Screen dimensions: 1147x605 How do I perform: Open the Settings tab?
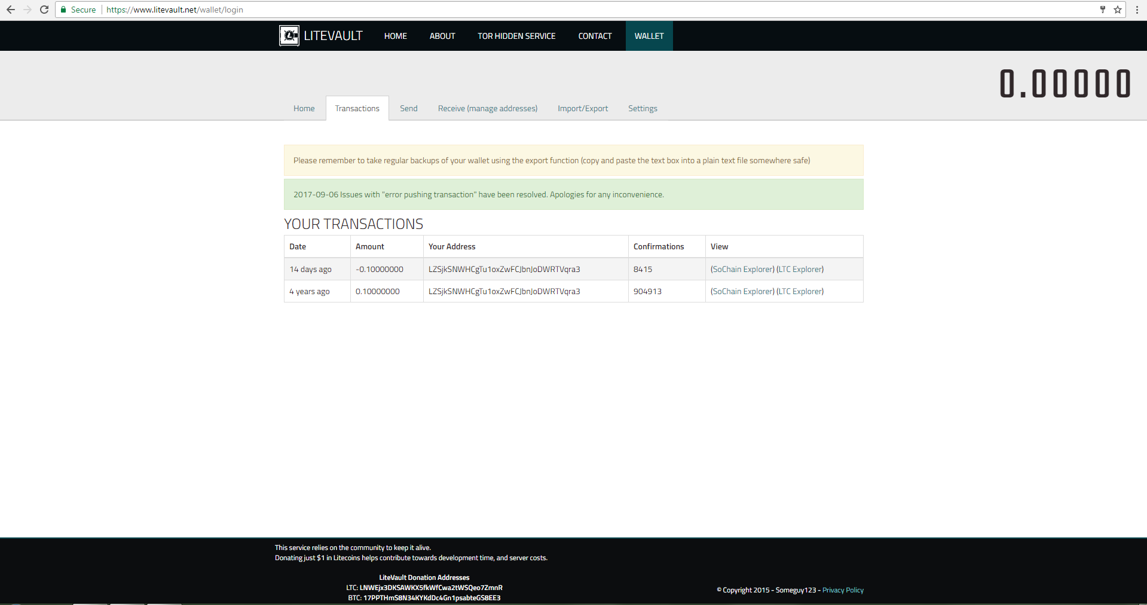pos(643,108)
